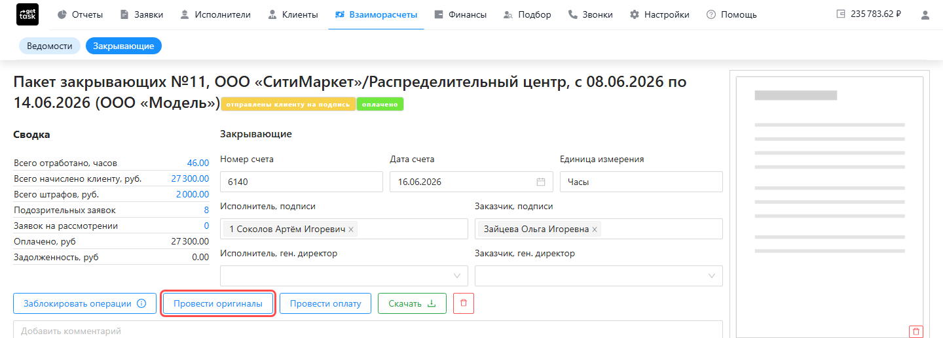
Task: Open the user profile icon
Action: [925, 14]
